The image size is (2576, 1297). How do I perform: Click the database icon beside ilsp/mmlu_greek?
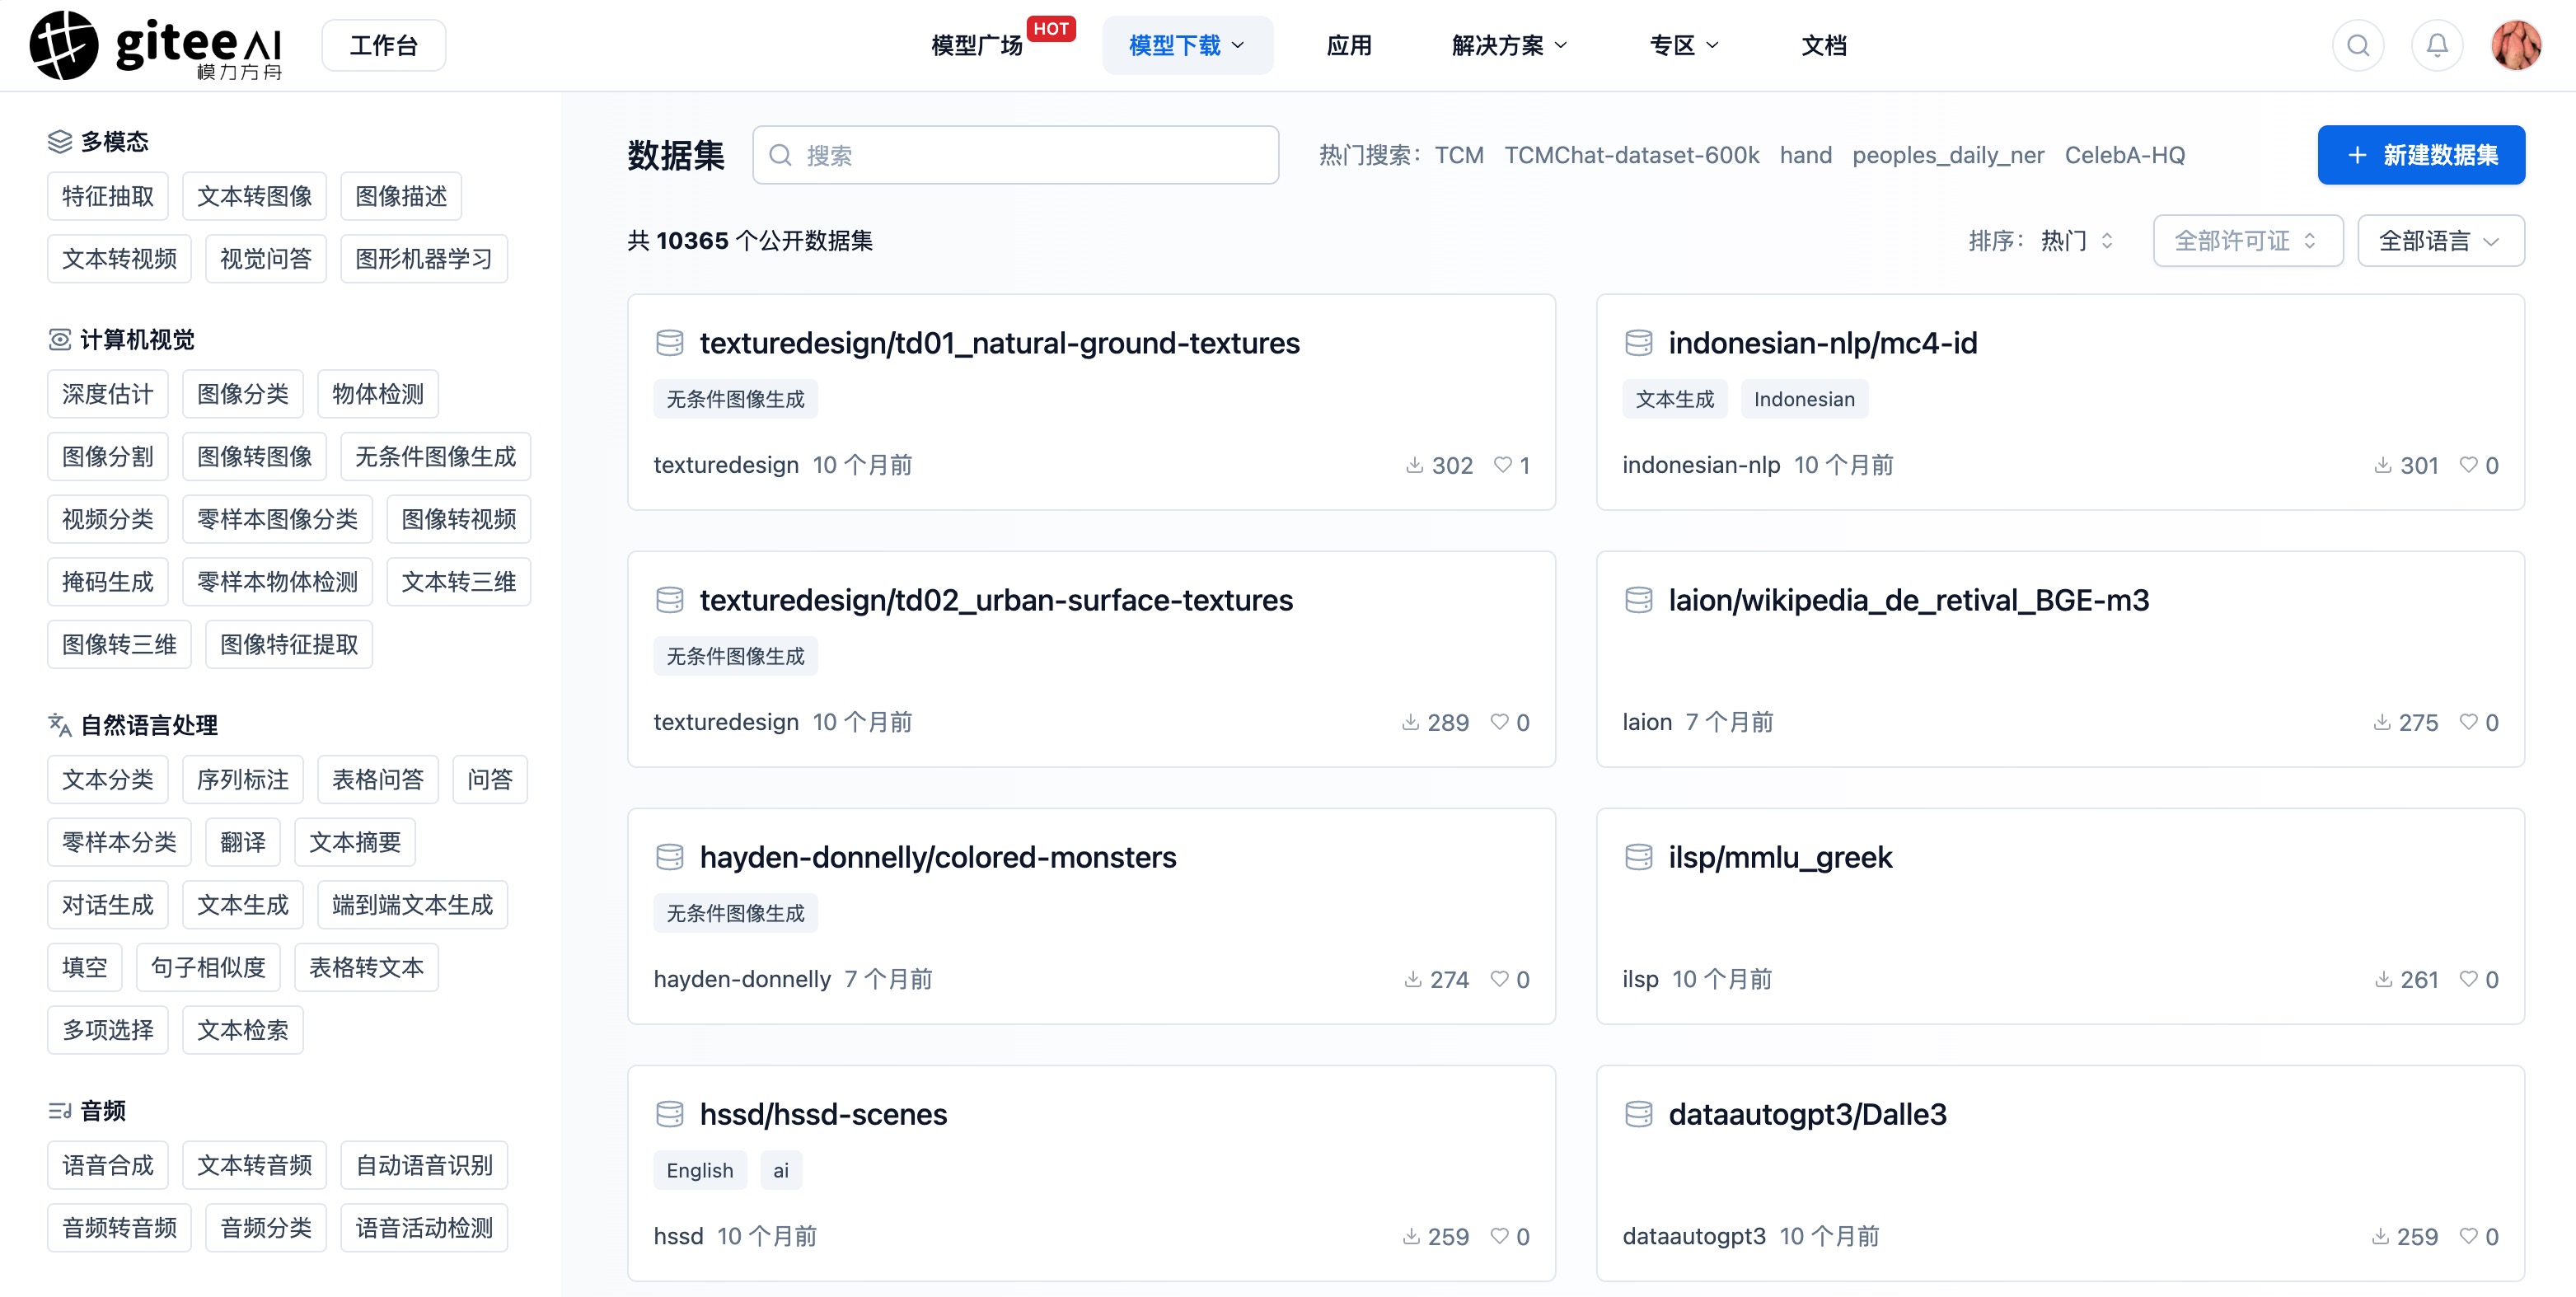1638,857
